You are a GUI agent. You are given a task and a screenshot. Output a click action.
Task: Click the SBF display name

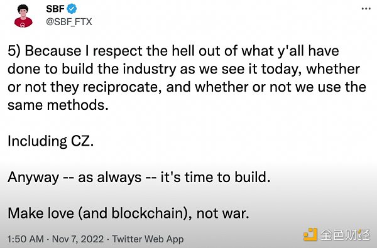[x=55, y=9]
